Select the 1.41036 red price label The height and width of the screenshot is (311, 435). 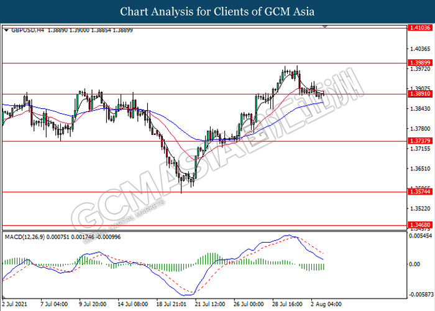420,27
